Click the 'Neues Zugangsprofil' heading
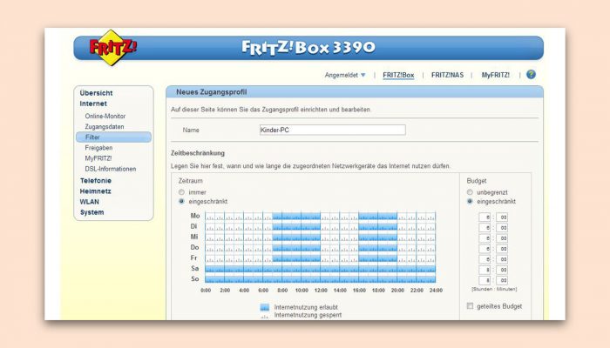The width and height of the screenshot is (610, 348). point(211,92)
